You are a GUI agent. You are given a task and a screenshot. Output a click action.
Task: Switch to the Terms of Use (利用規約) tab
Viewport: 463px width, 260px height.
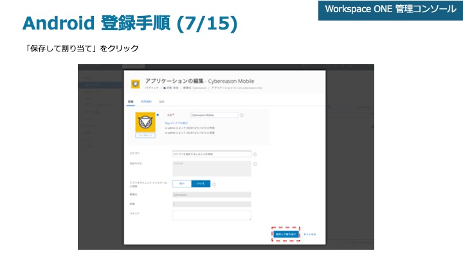pos(146,101)
